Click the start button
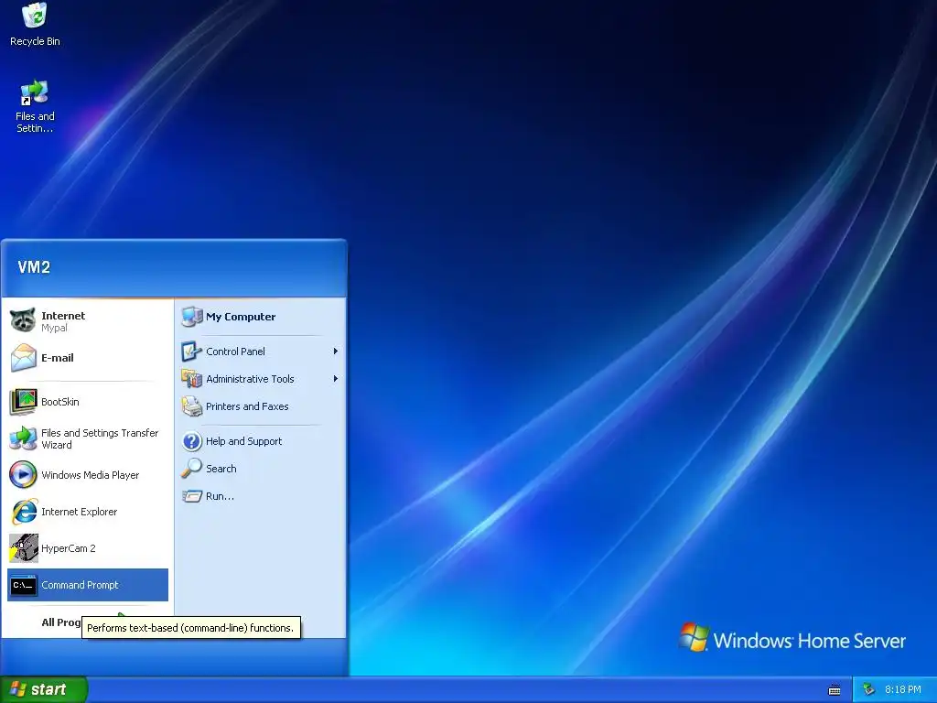Image resolution: width=937 pixels, height=703 pixels. tap(44, 690)
